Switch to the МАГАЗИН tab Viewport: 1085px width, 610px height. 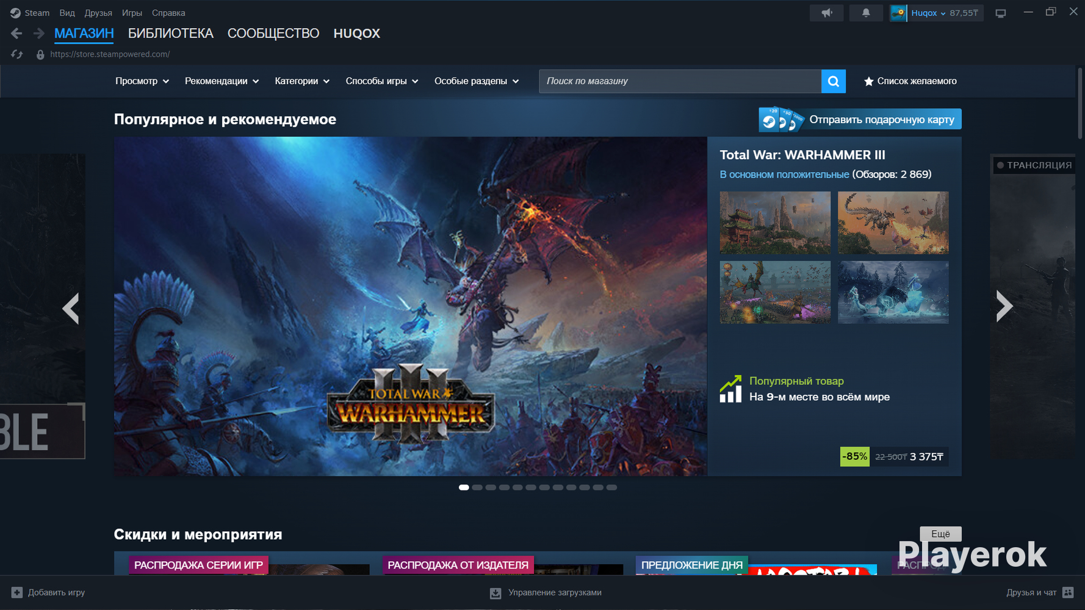point(84,34)
